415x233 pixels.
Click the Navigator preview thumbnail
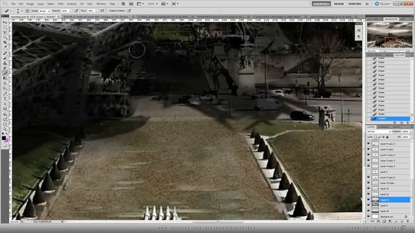click(390, 35)
